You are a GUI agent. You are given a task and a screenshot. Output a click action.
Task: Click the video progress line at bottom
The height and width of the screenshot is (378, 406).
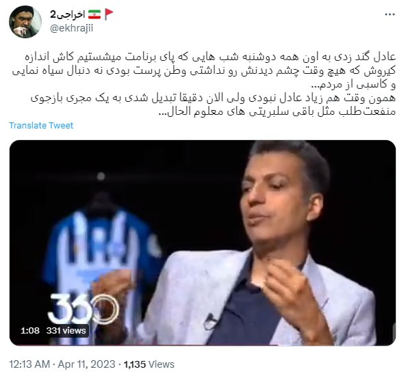(203, 345)
